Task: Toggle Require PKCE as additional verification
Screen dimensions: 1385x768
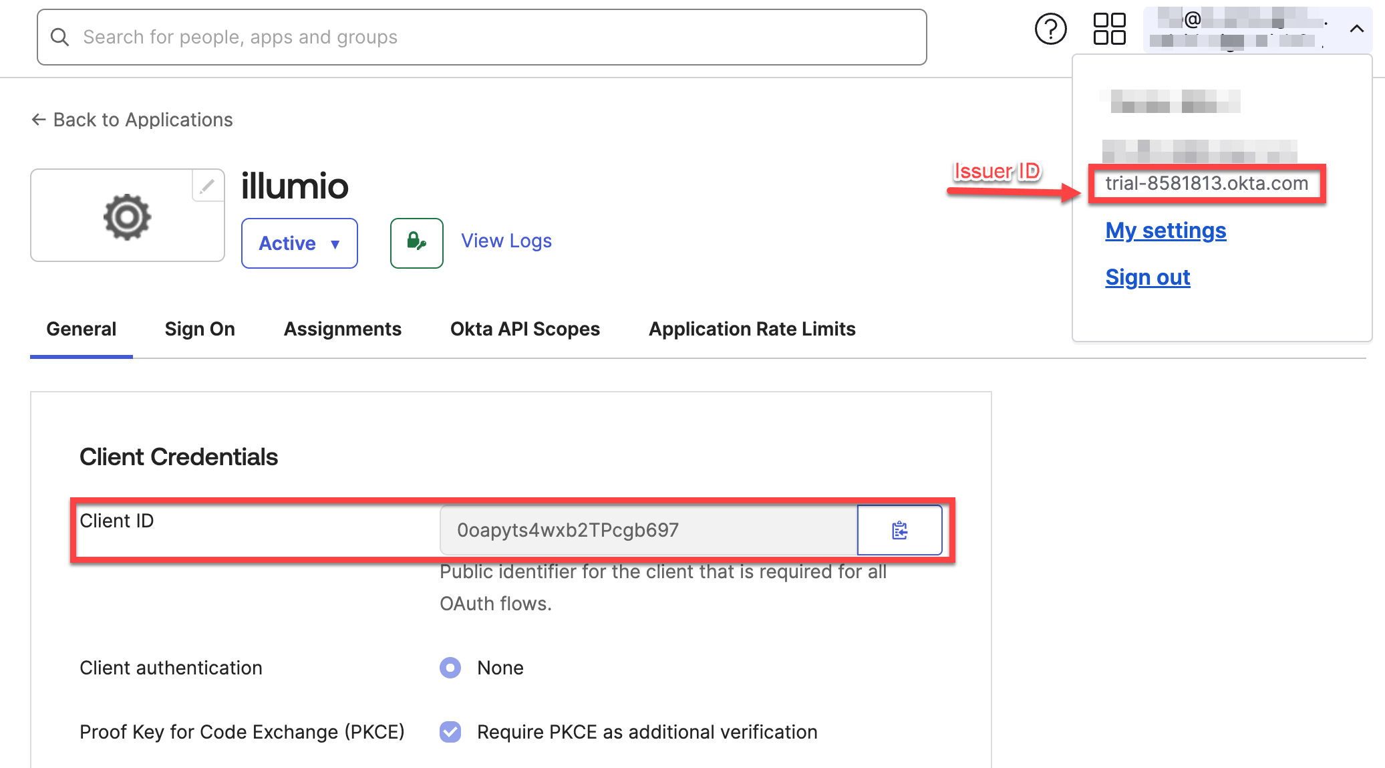Action: click(x=450, y=732)
